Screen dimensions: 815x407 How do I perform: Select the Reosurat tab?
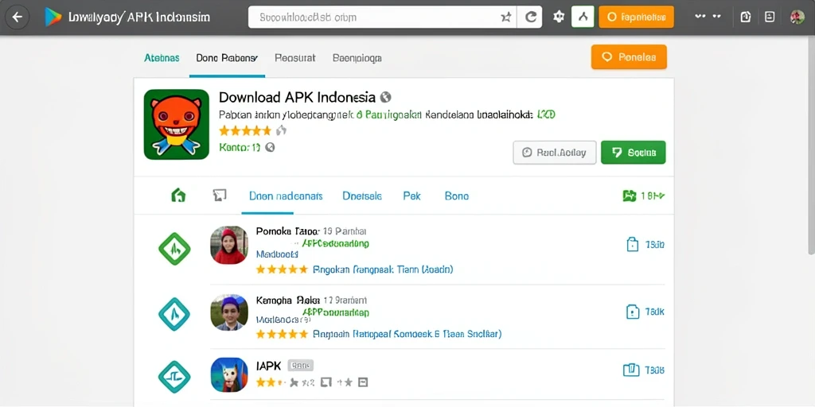tap(294, 58)
